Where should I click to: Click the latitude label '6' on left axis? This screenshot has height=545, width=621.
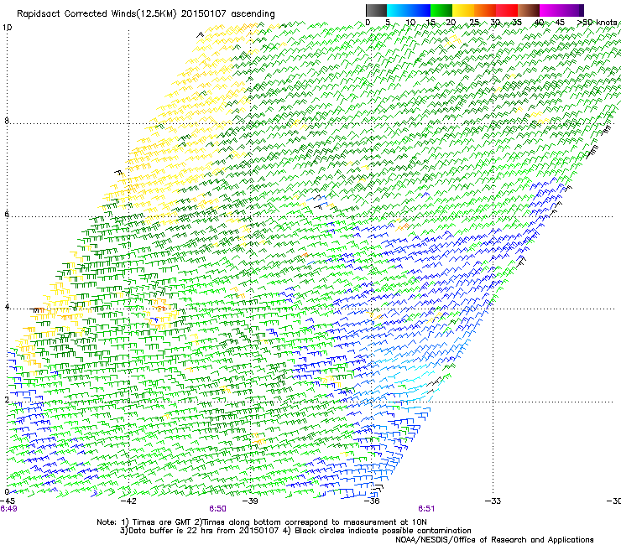click(x=7, y=214)
